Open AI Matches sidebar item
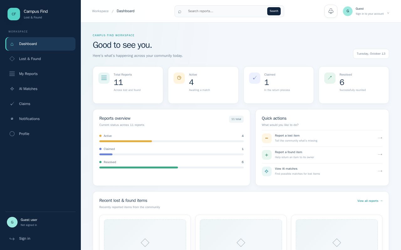Image resolution: width=401 pixels, height=250 pixels. 40,89
